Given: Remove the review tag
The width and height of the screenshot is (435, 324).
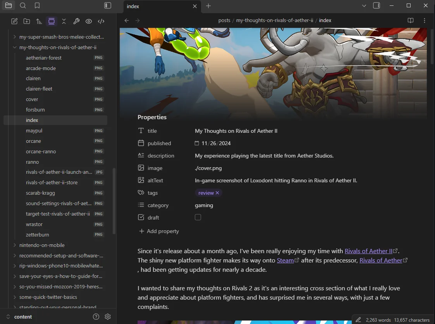Looking at the screenshot, I should [x=217, y=192].
